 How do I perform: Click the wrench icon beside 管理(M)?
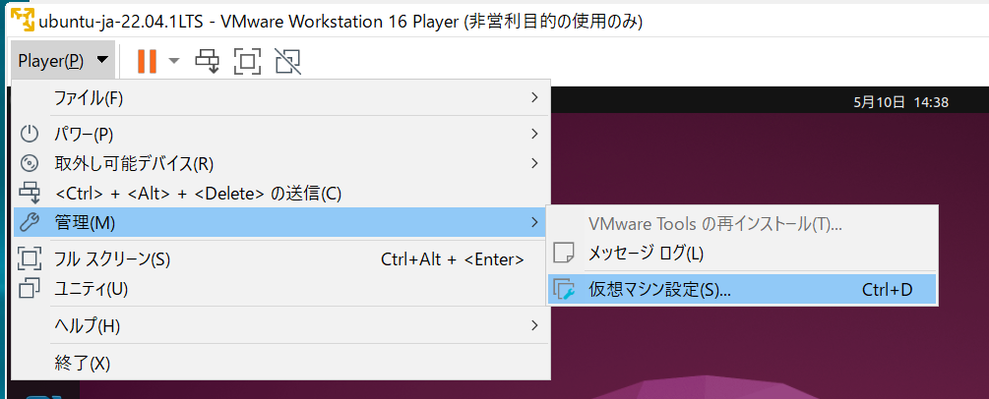pos(30,222)
